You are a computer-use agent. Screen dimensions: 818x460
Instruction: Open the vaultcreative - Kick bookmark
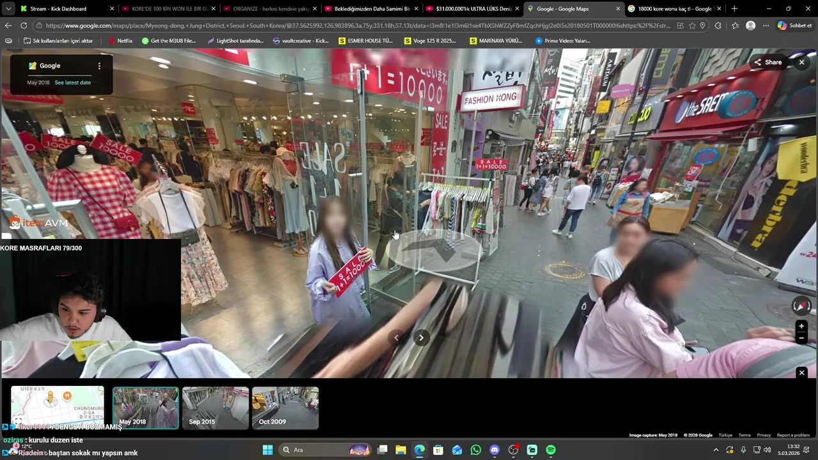click(300, 40)
